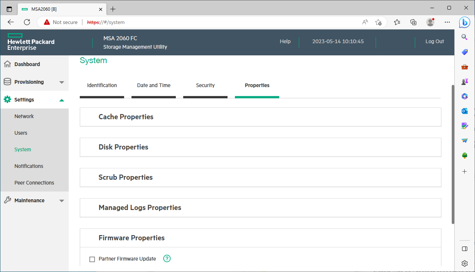Image resolution: width=475 pixels, height=272 pixels.
Task: Click the Maintenance wrench icon
Action: pyautogui.click(x=7, y=200)
